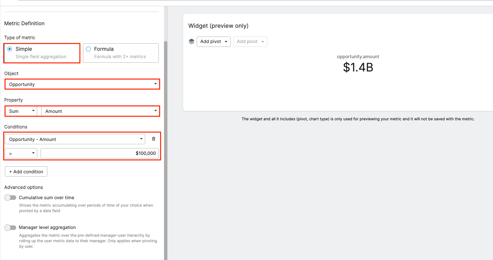
Task: Open the Opportunity - Amount condition field dropdown
Action: pyautogui.click(x=75, y=139)
